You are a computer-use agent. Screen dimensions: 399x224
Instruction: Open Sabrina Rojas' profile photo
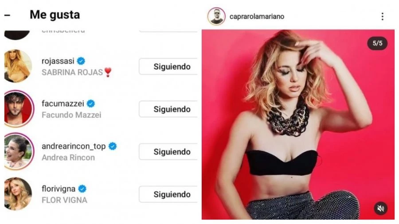click(x=18, y=66)
